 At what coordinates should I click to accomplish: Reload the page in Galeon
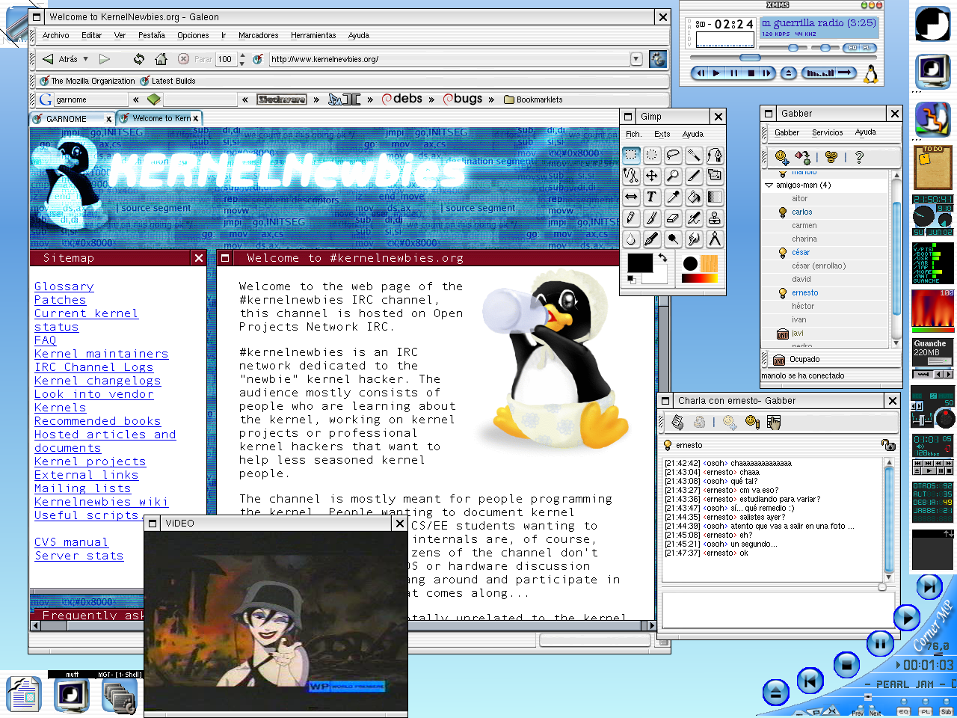(139, 59)
